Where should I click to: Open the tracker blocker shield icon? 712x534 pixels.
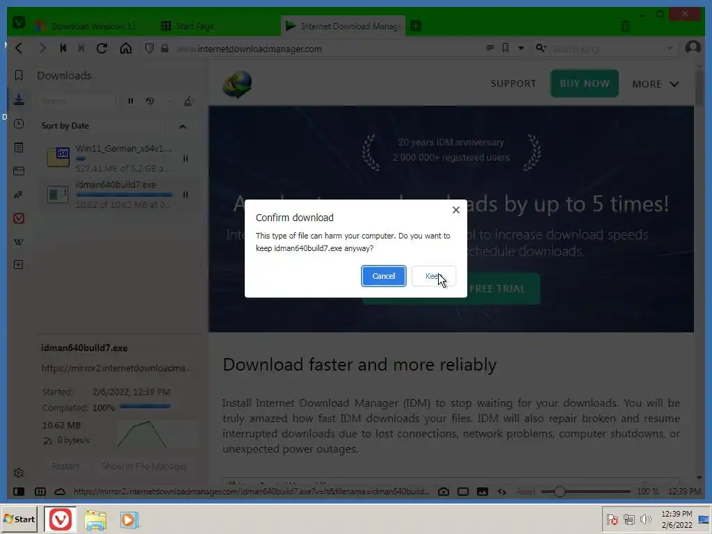click(149, 48)
